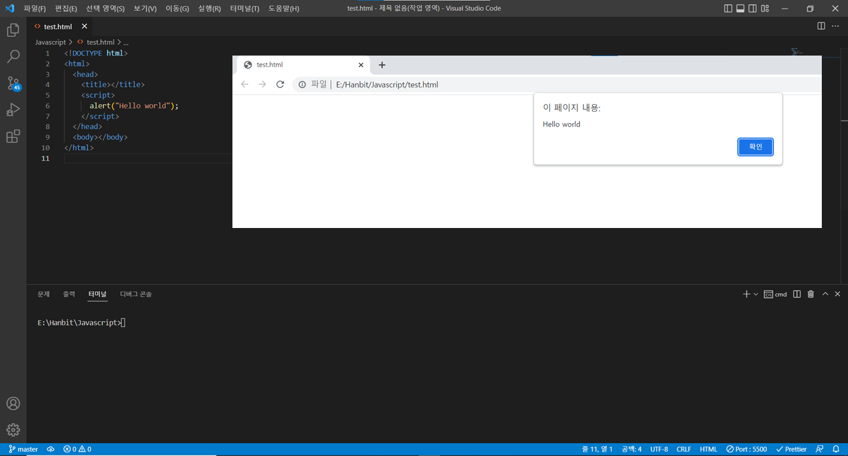Click terminal prompt E:\Hanbit\Javascript>
This screenshot has height=456, width=848.
pyautogui.click(x=79, y=323)
